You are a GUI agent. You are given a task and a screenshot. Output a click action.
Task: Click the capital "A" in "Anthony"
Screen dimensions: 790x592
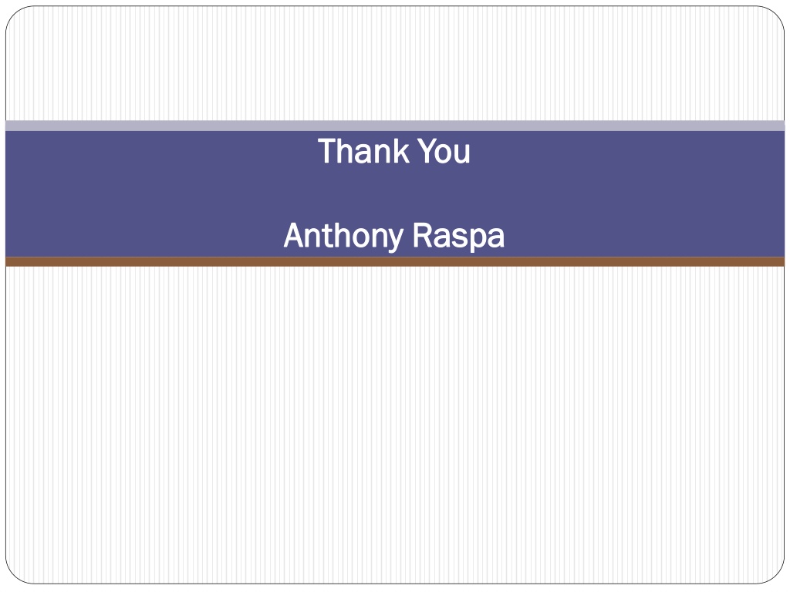click(x=295, y=235)
